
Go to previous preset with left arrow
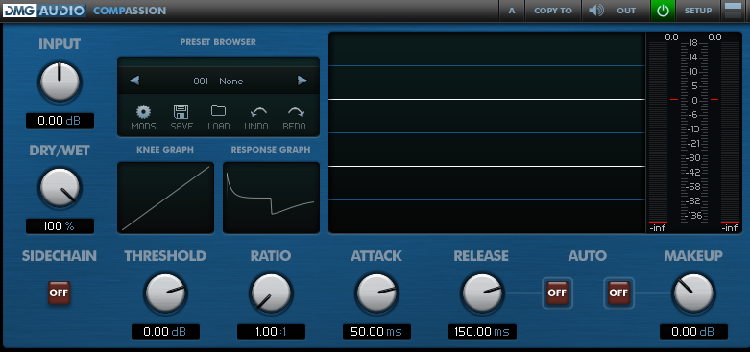coord(134,81)
